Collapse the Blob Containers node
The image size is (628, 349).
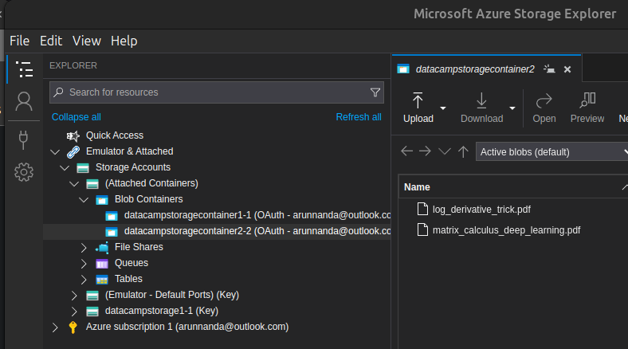(x=84, y=200)
